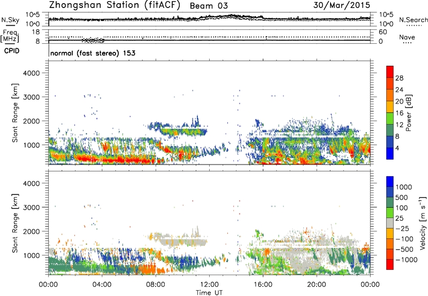The image size is (428, 296).
Task: Click the '12:00' time axis label
Action: pos(209,285)
